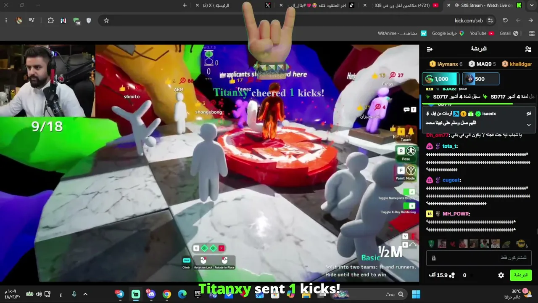Click cugoat username in chat
Screen dimensions: 538x303
tap(451, 180)
